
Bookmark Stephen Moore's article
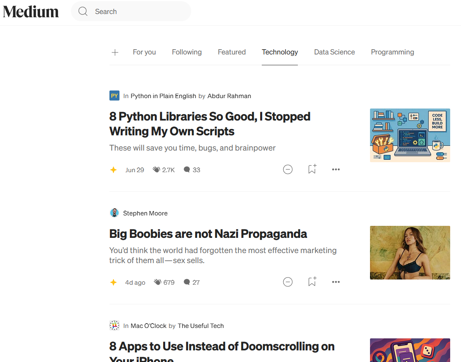tap(312, 282)
